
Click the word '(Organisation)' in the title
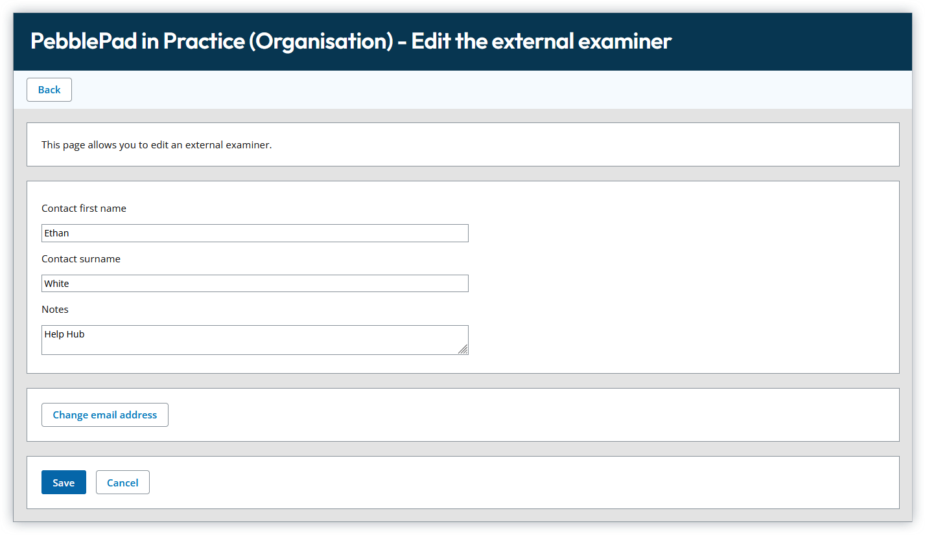tap(321, 41)
